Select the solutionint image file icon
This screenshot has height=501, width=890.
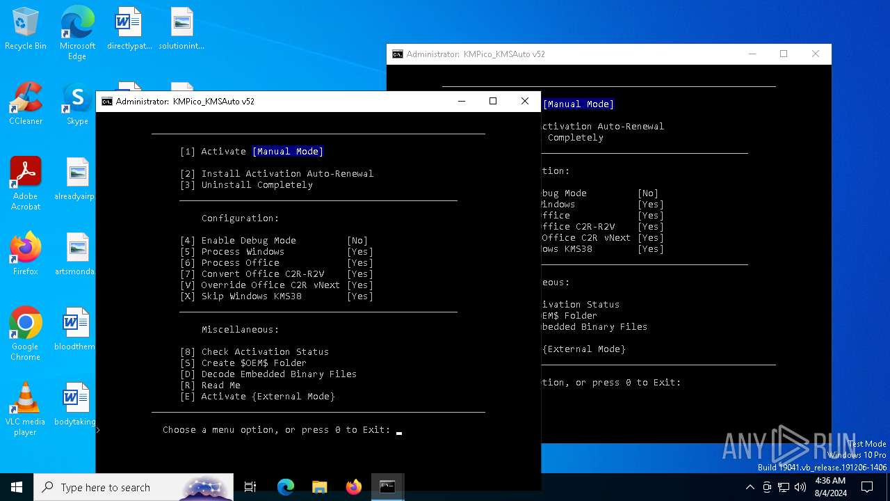tap(181, 29)
